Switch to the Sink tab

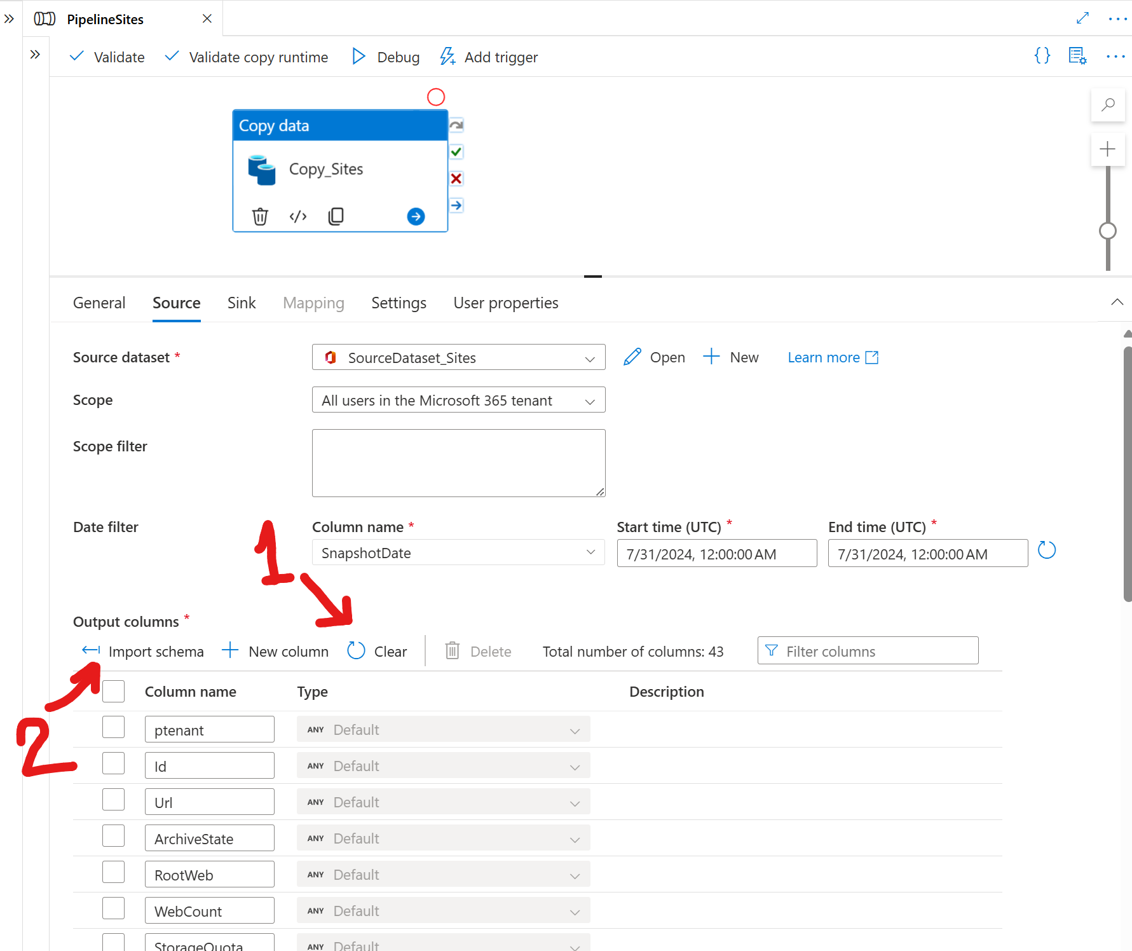pyautogui.click(x=242, y=303)
